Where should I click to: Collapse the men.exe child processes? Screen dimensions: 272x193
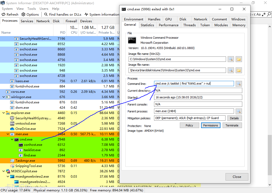(7, 134)
